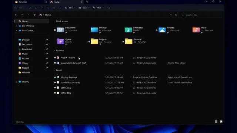Select the Meeting Assistant file
Image resolution: width=237 pixels, height=133 pixels.
pyautogui.click(x=69, y=77)
